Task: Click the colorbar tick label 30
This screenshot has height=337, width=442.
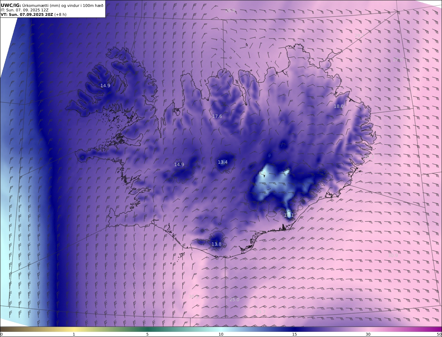Action: [368, 334]
